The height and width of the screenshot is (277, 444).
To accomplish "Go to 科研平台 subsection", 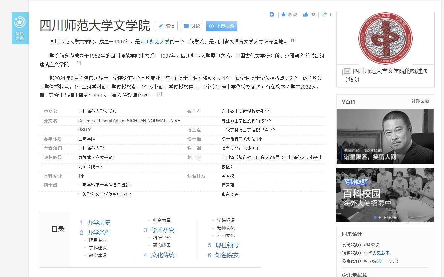I will (162, 238).
